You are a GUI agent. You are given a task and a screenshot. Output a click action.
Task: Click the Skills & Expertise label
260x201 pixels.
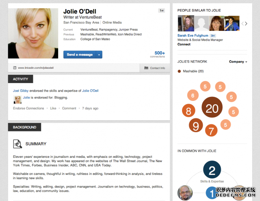(x=212, y=181)
